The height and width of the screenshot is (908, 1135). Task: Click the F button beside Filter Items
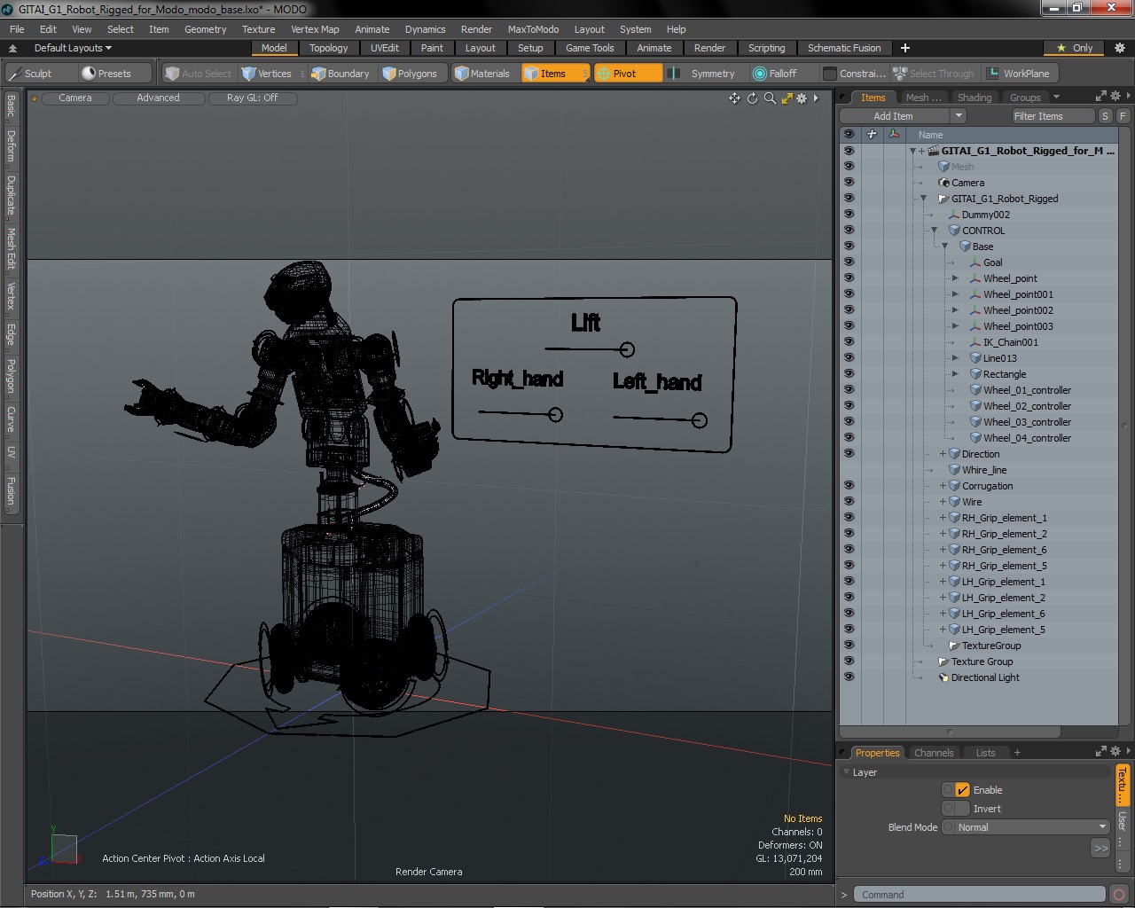pos(1123,116)
